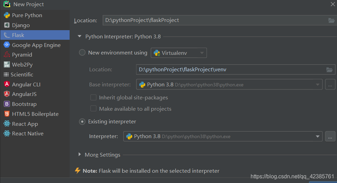Choose the Scientific project type
337x183 pixels.
coord(35,74)
